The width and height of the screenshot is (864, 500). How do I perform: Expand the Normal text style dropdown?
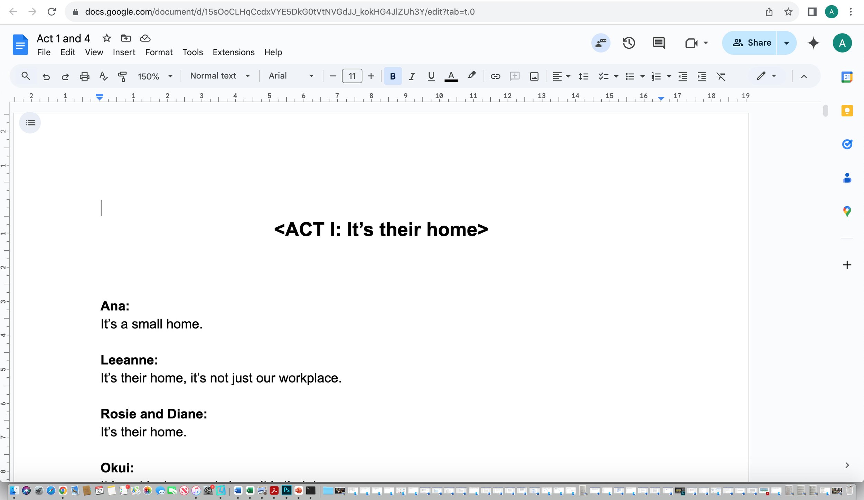(220, 76)
